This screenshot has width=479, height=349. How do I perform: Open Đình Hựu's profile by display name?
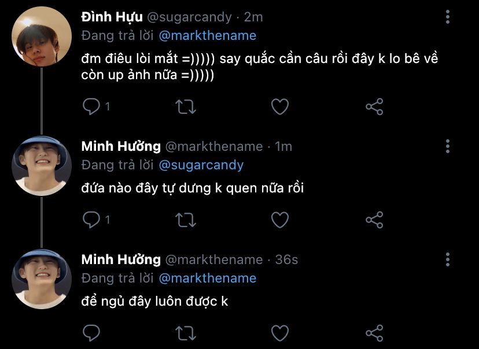point(112,17)
